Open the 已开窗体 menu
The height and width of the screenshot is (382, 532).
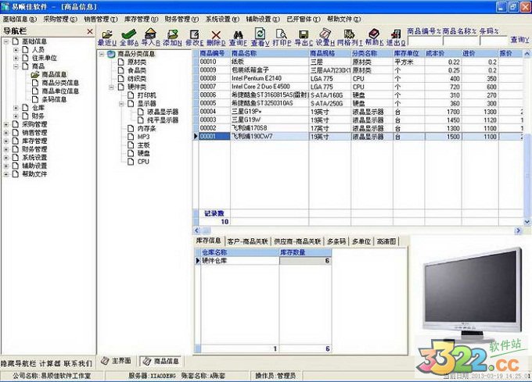point(304,20)
